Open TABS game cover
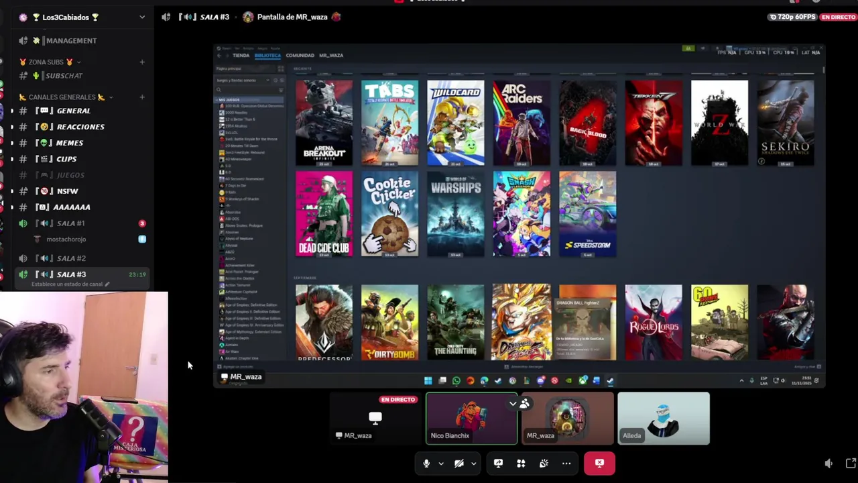 pyautogui.click(x=389, y=123)
